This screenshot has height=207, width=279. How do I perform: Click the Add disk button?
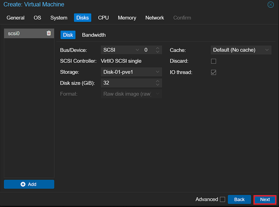[x=29, y=184]
